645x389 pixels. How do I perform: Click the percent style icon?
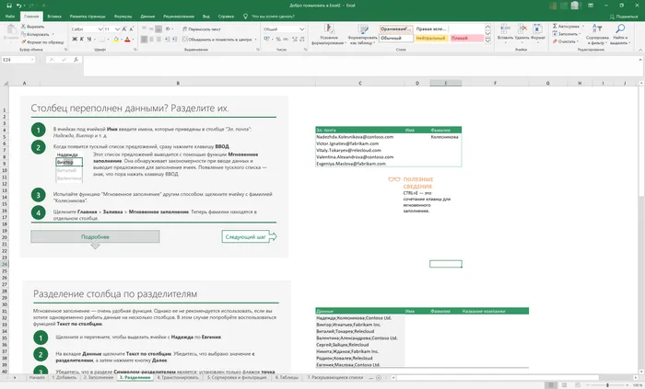pyautogui.click(x=278, y=39)
